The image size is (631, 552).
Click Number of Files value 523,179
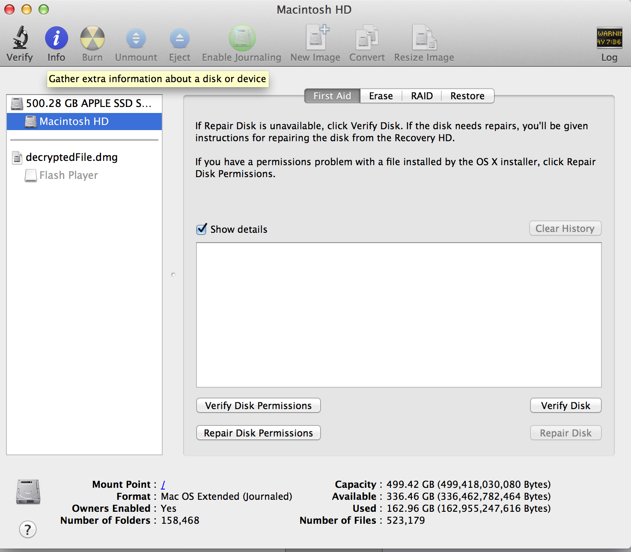click(x=406, y=520)
